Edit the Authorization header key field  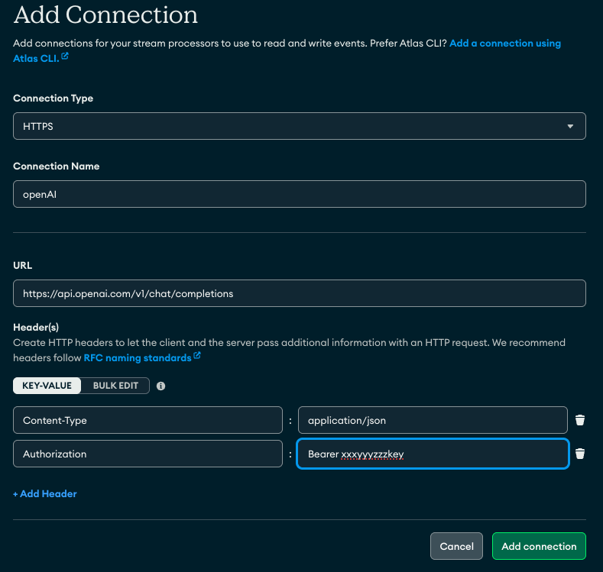coord(148,454)
